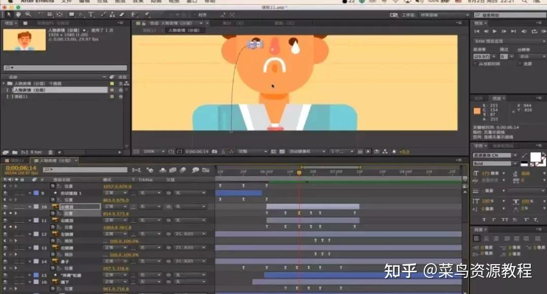This screenshot has width=547, height=294.
Task: Open the Graph Editor in timeline
Action: coord(206,170)
